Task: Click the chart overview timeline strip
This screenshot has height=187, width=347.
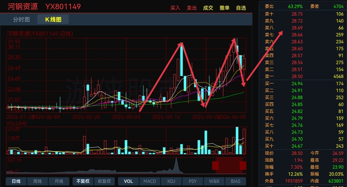Action: (x=126, y=166)
